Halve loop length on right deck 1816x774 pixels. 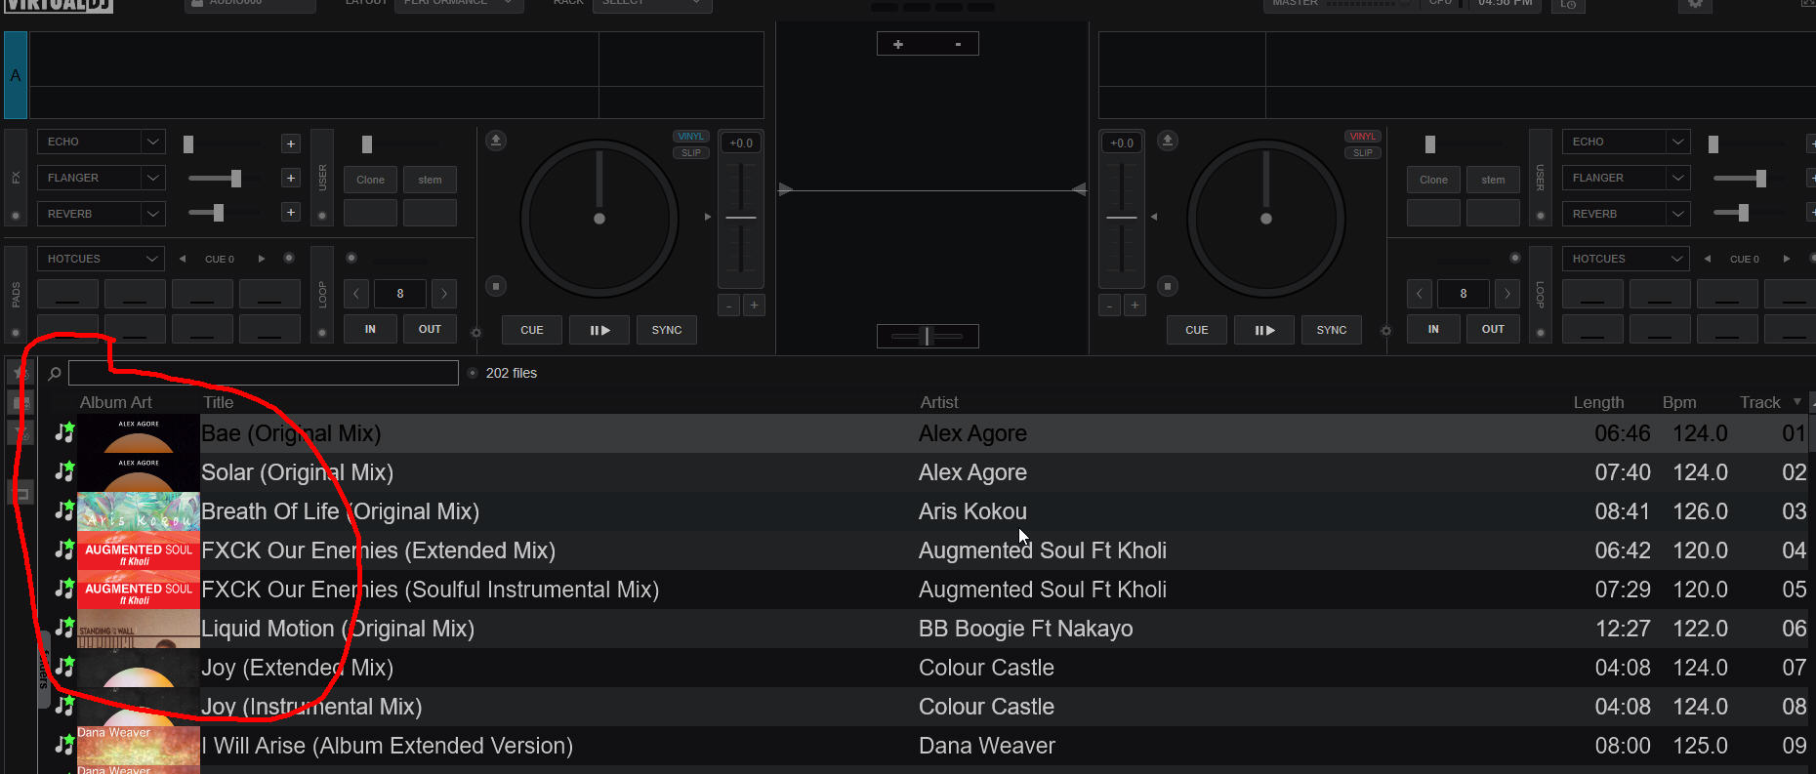(x=1420, y=294)
